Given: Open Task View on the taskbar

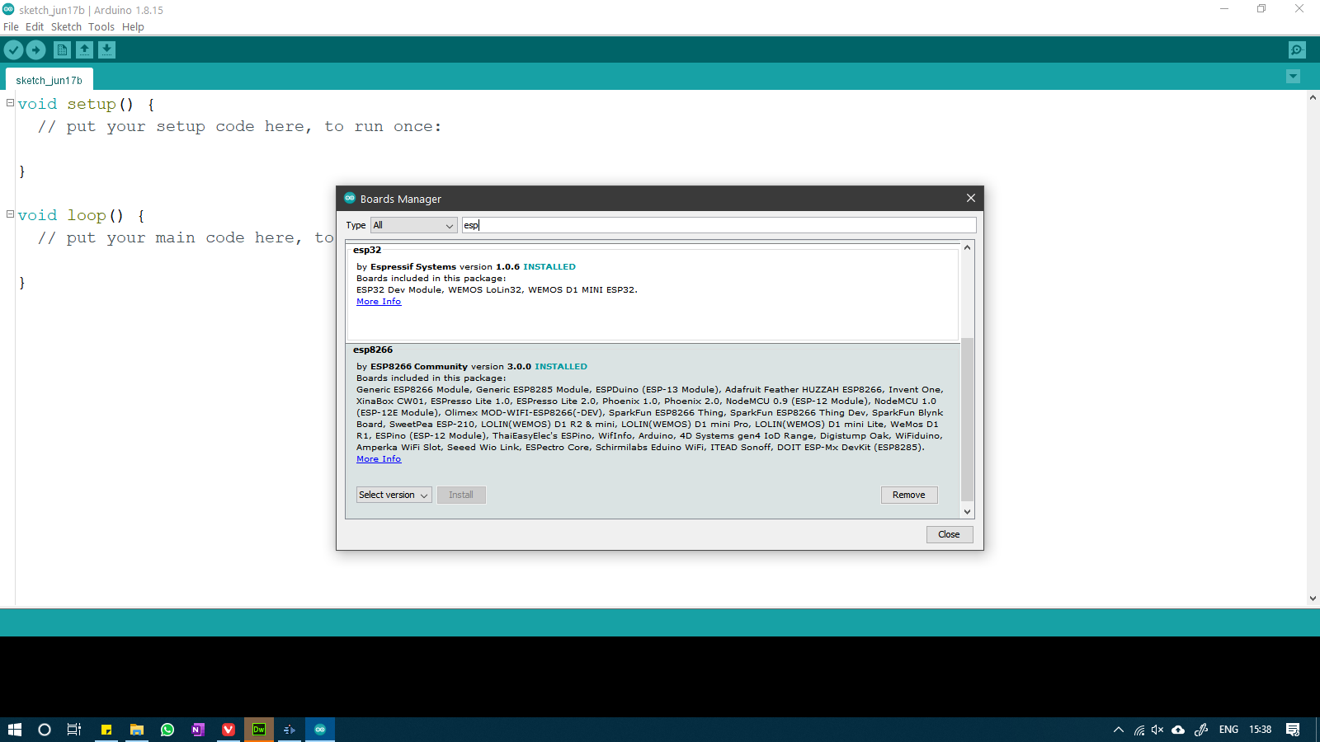Looking at the screenshot, I should pyautogui.click(x=74, y=730).
